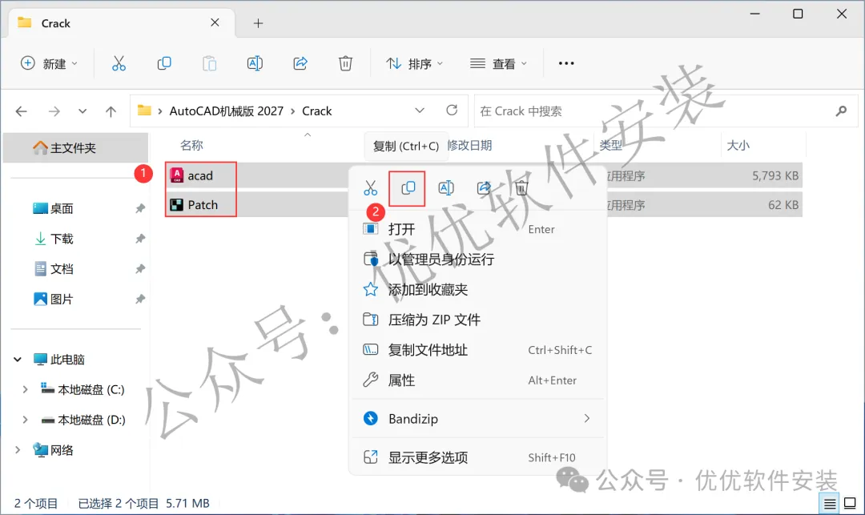Click the pin icon beside 图片
This screenshot has width=865, height=515.
coord(140,300)
